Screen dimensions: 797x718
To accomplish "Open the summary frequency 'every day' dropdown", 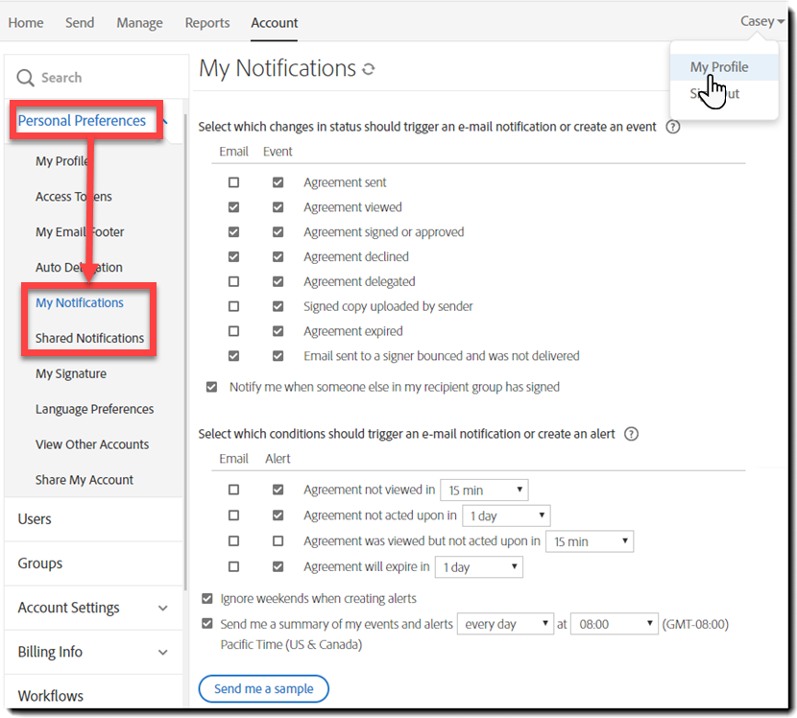I will [506, 624].
